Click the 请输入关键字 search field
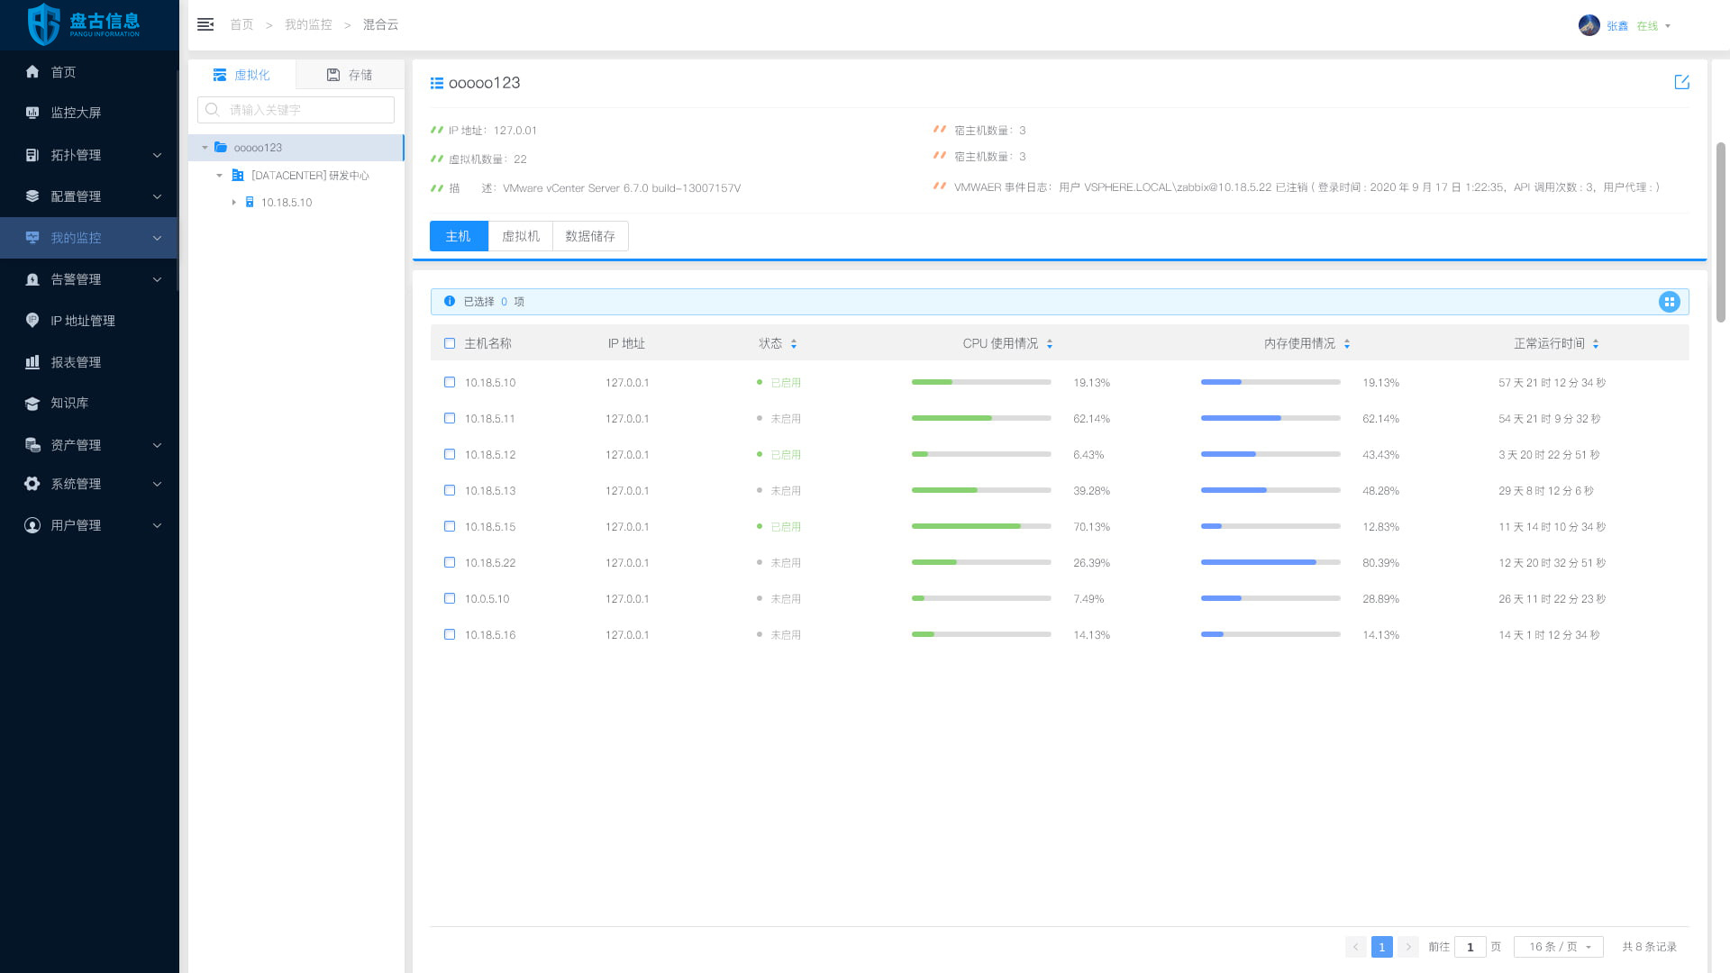Screen dimensions: 1730x973 [x=306, y=110]
